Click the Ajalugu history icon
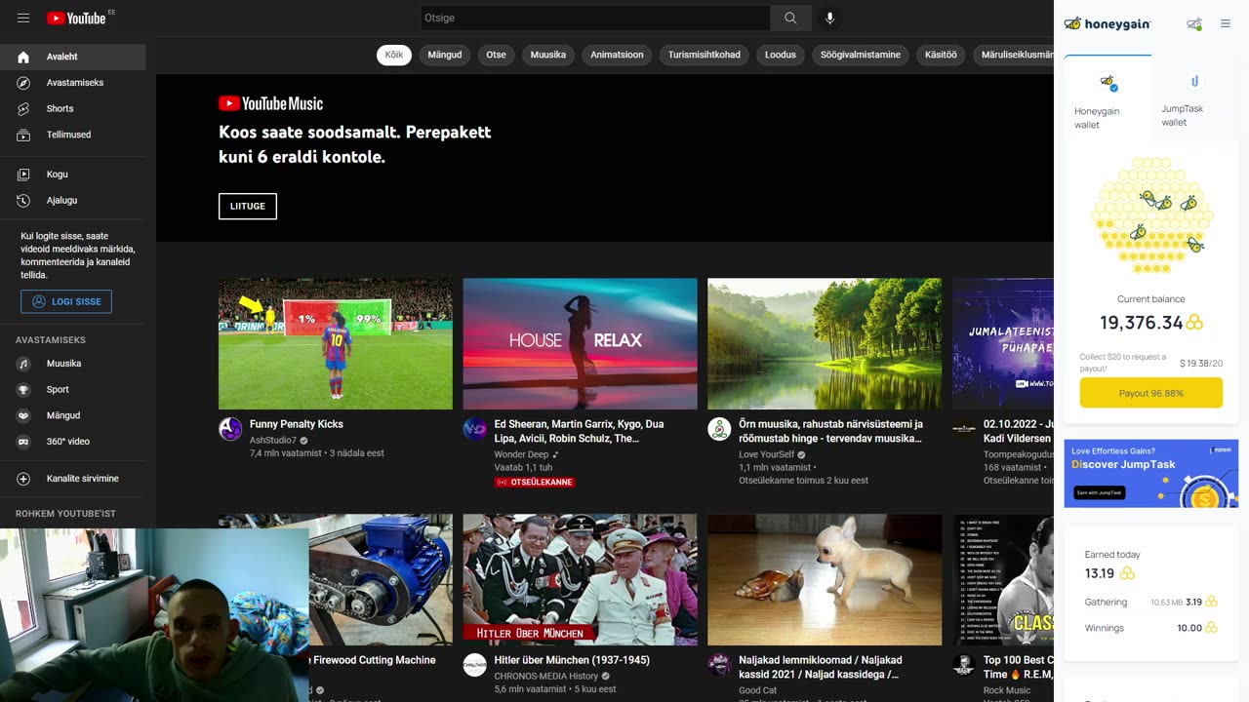This screenshot has width=1249, height=702. point(23,201)
